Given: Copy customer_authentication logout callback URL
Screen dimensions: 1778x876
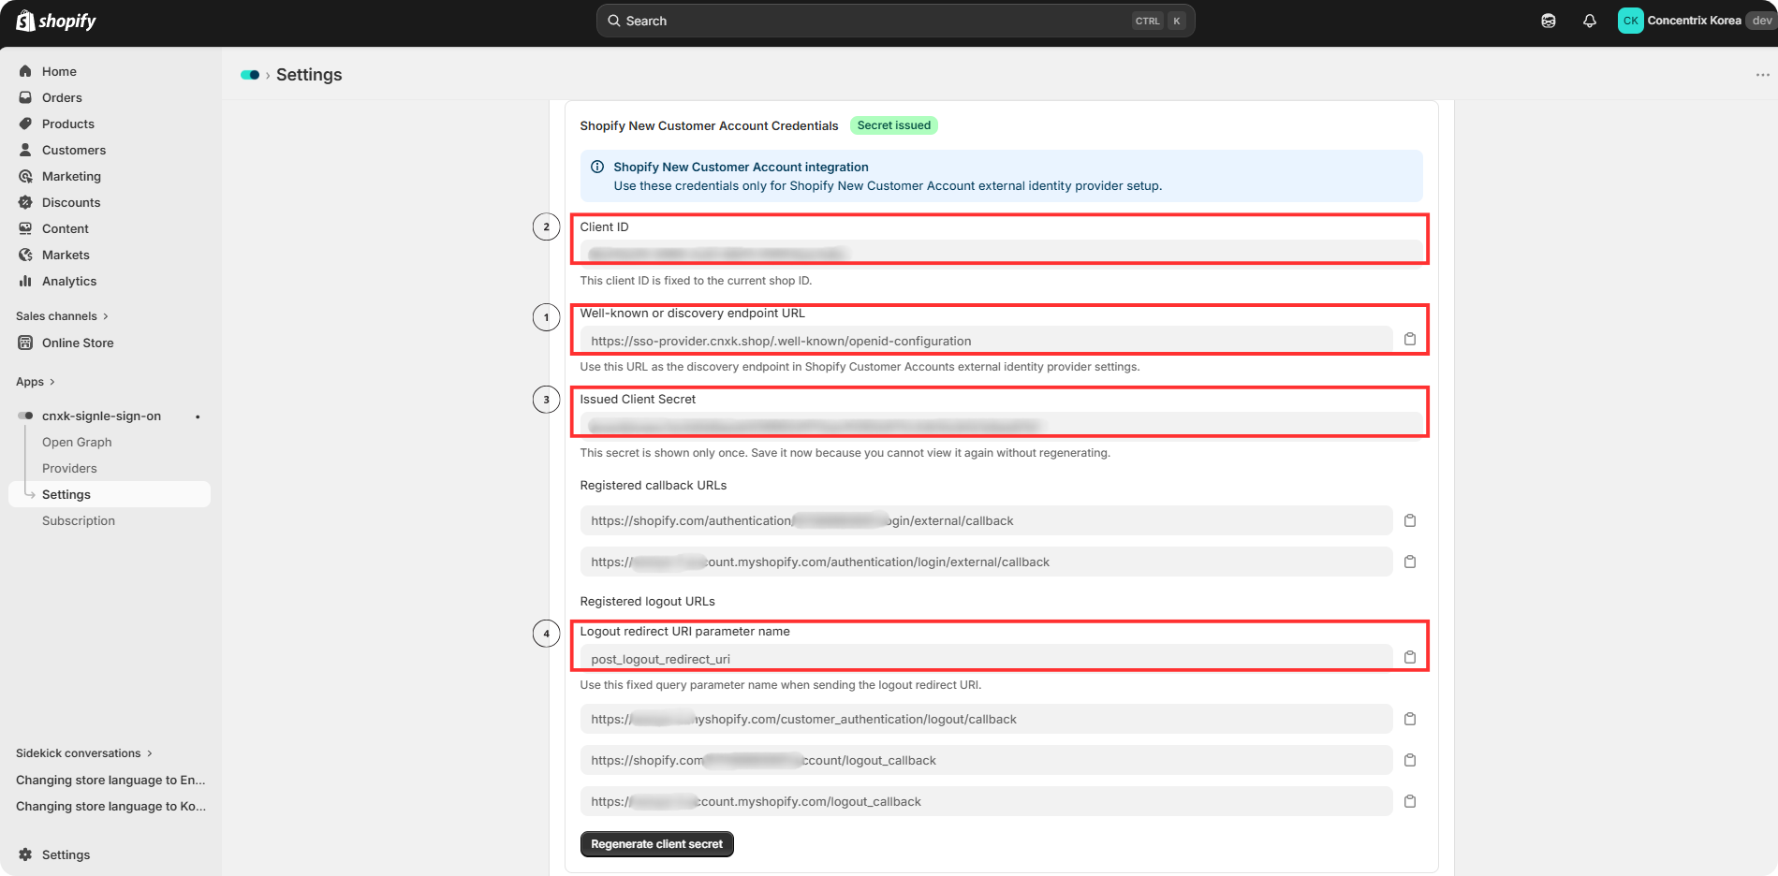Looking at the screenshot, I should [x=1410, y=719].
